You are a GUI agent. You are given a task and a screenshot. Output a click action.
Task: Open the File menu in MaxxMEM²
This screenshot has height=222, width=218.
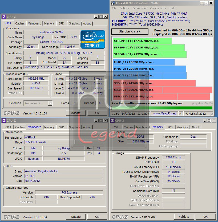click(114, 8)
